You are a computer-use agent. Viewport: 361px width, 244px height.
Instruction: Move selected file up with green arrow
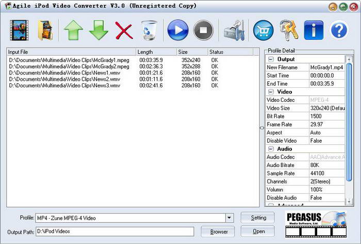click(73, 30)
